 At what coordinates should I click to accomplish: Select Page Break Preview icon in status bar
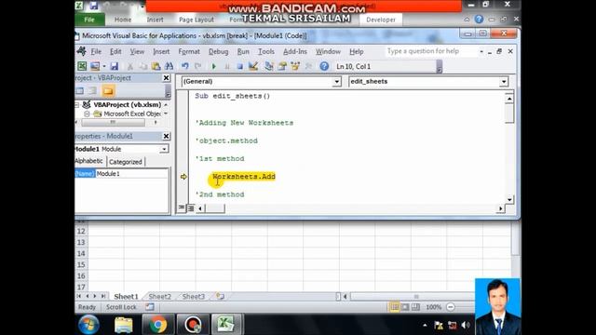click(x=416, y=306)
